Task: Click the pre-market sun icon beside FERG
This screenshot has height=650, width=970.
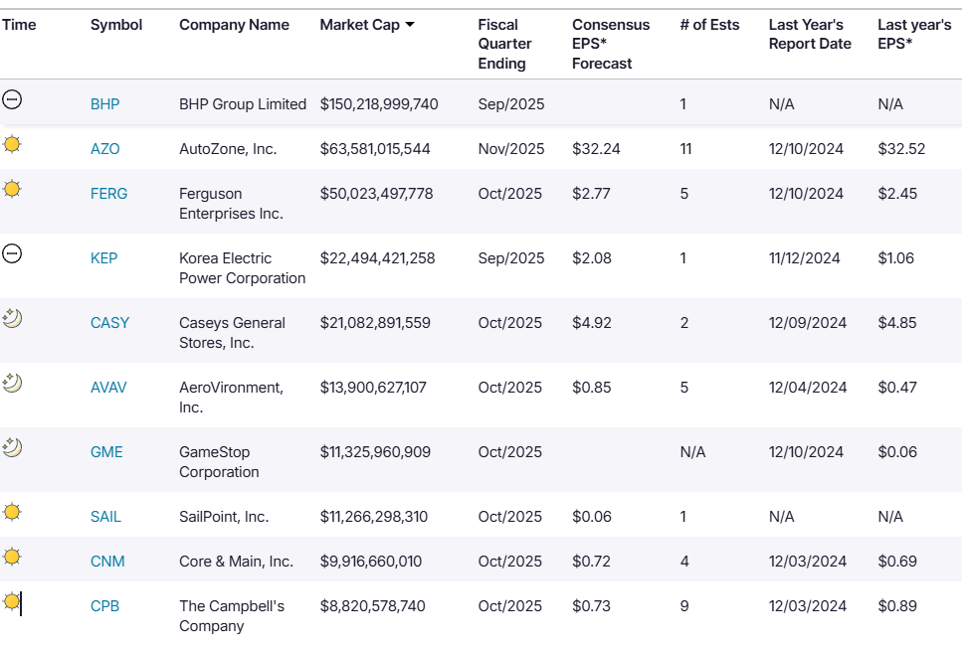Action: click(12, 189)
